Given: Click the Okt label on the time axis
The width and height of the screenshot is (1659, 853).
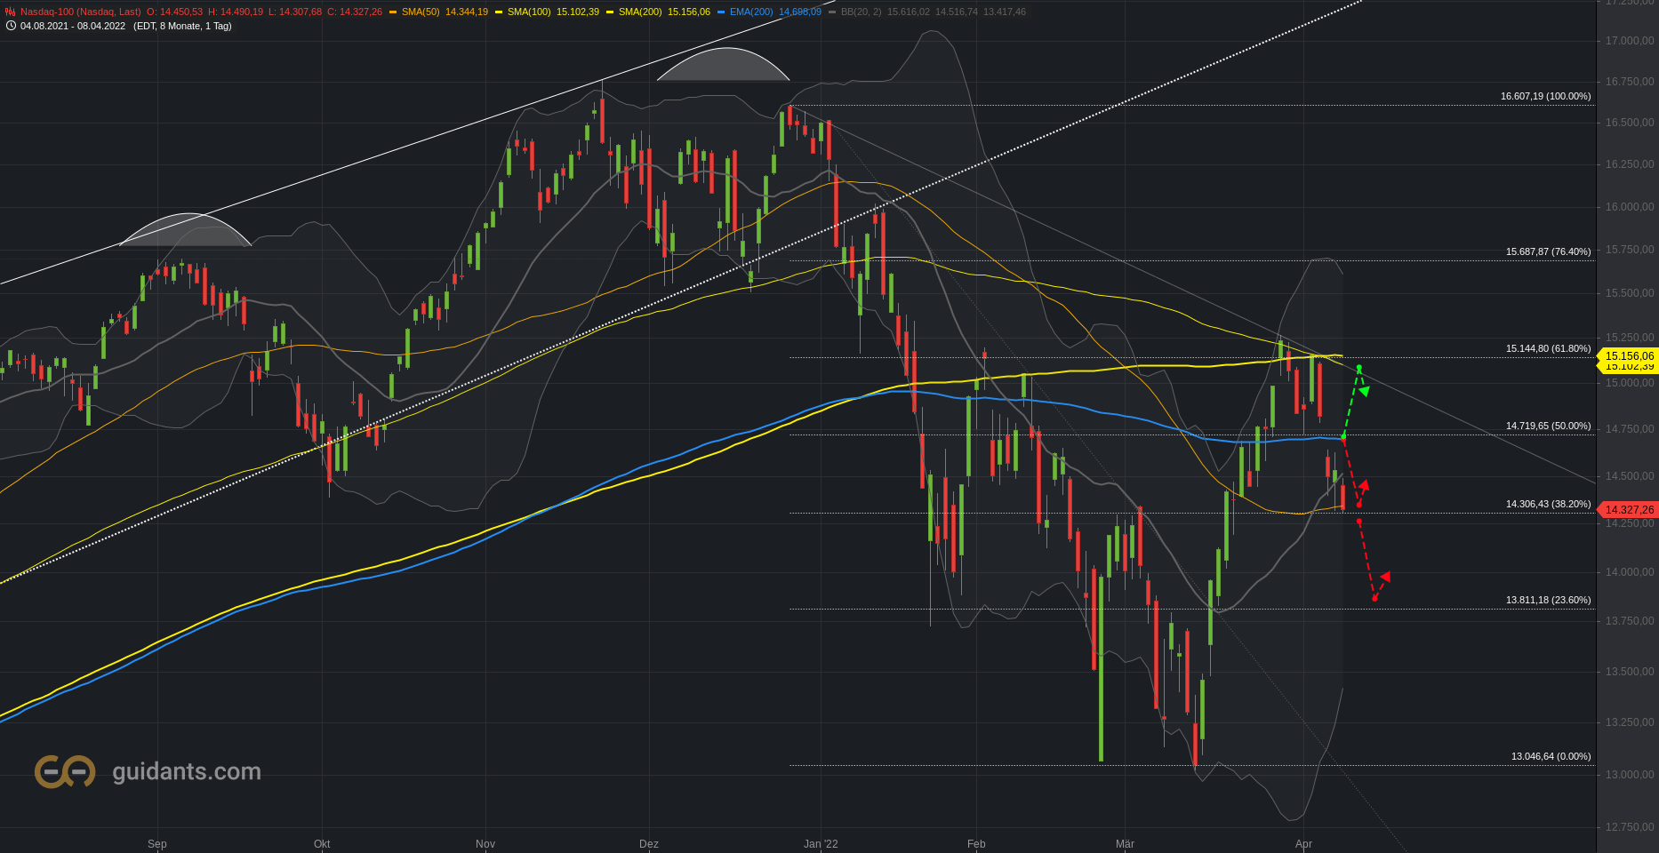Looking at the screenshot, I should tap(322, 844).
